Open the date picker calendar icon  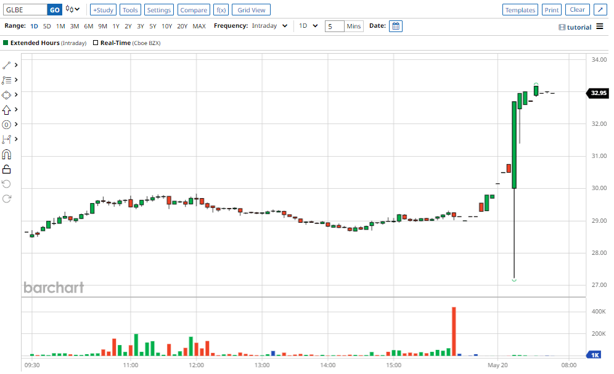[x=396, y=27]
